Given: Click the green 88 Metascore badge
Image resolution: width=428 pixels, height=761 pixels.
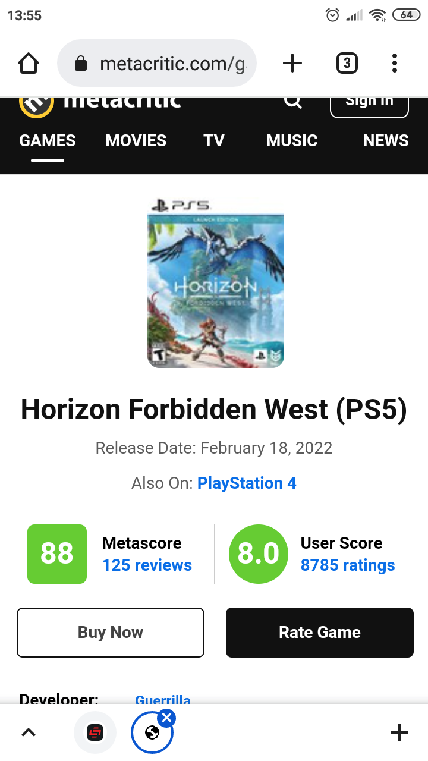Looking at the screenshot, I should [57, 554].
